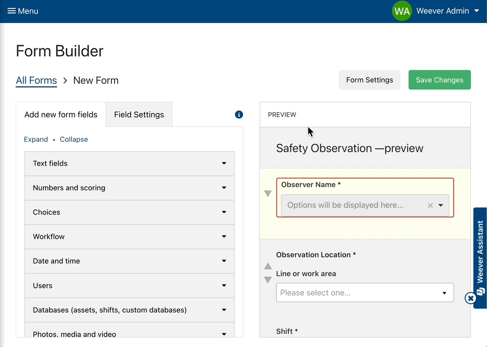Screen dimensions: 487x347
Task: Open the hamburger Menu icon
Action: pos(12,11)
